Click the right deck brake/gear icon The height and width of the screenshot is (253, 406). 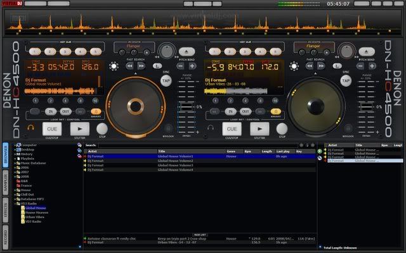coord(294,66)
